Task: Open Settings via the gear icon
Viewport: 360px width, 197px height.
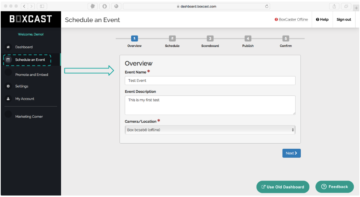Action: pyautogui.click(x=8, y=86)
